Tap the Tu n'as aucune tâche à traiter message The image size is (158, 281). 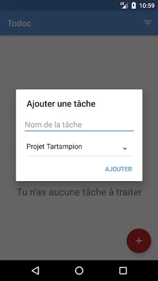79,192
